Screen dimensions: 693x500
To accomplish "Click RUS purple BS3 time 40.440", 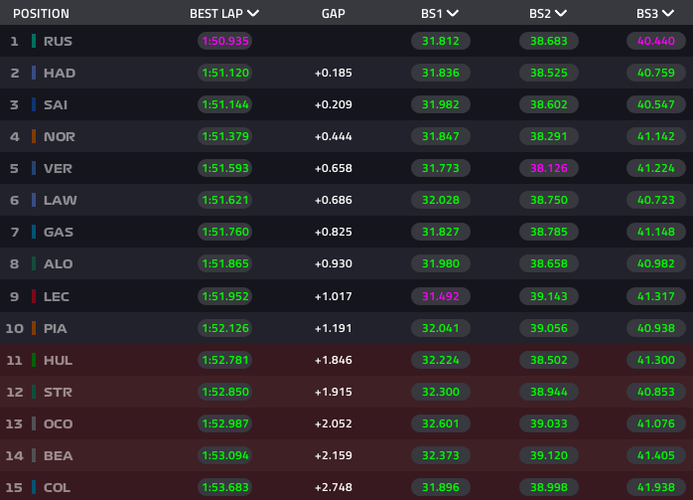I will (x=657, y=41).
